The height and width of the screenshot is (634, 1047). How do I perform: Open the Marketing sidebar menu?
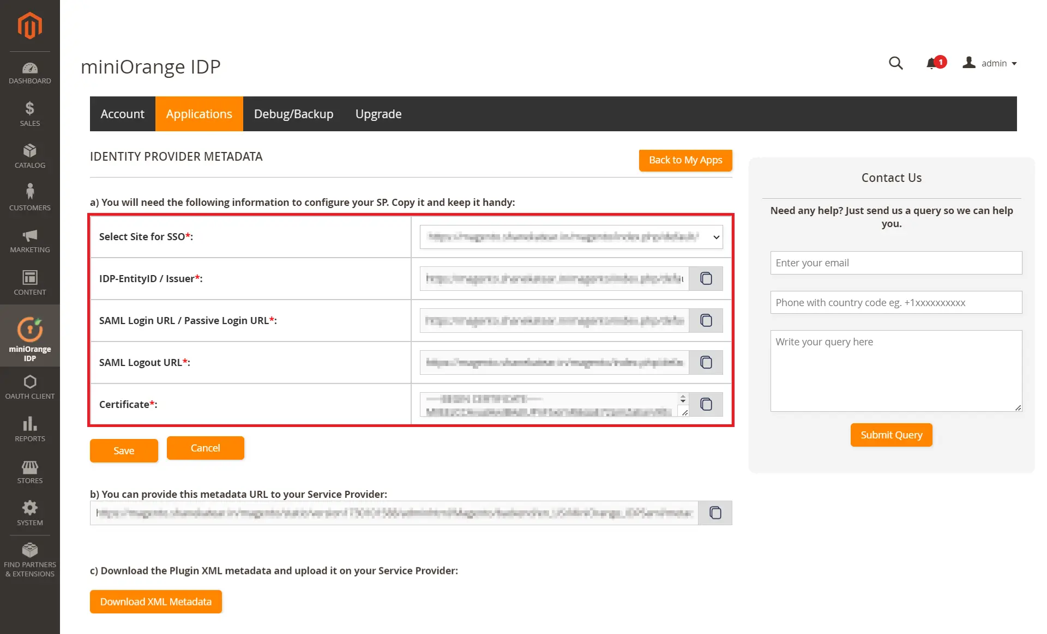(30, 240)
